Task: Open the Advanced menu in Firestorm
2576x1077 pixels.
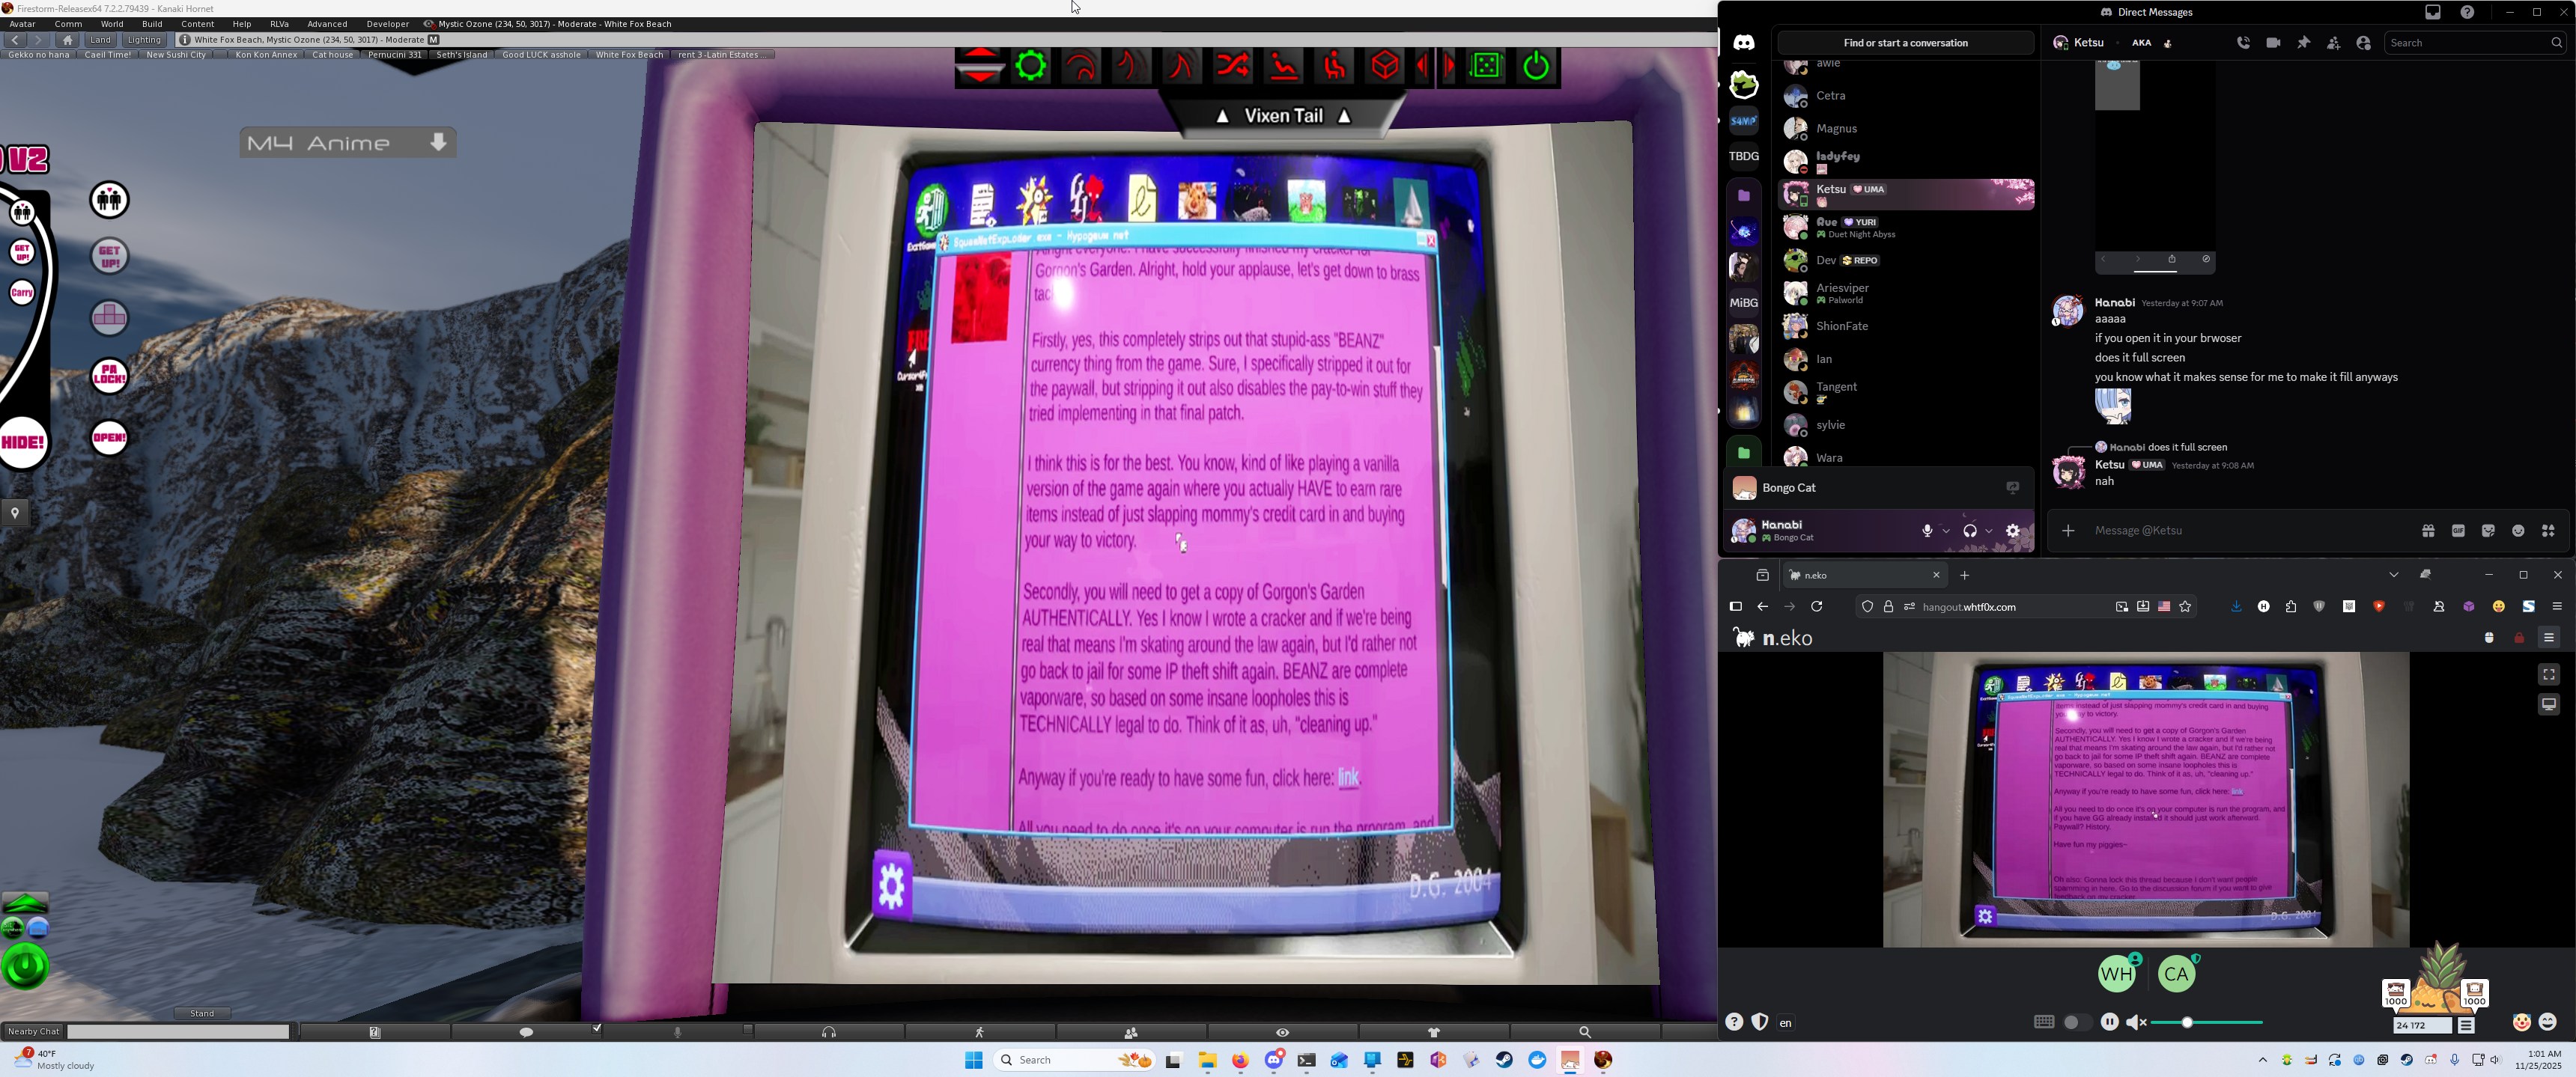Action: coord(327,24)
